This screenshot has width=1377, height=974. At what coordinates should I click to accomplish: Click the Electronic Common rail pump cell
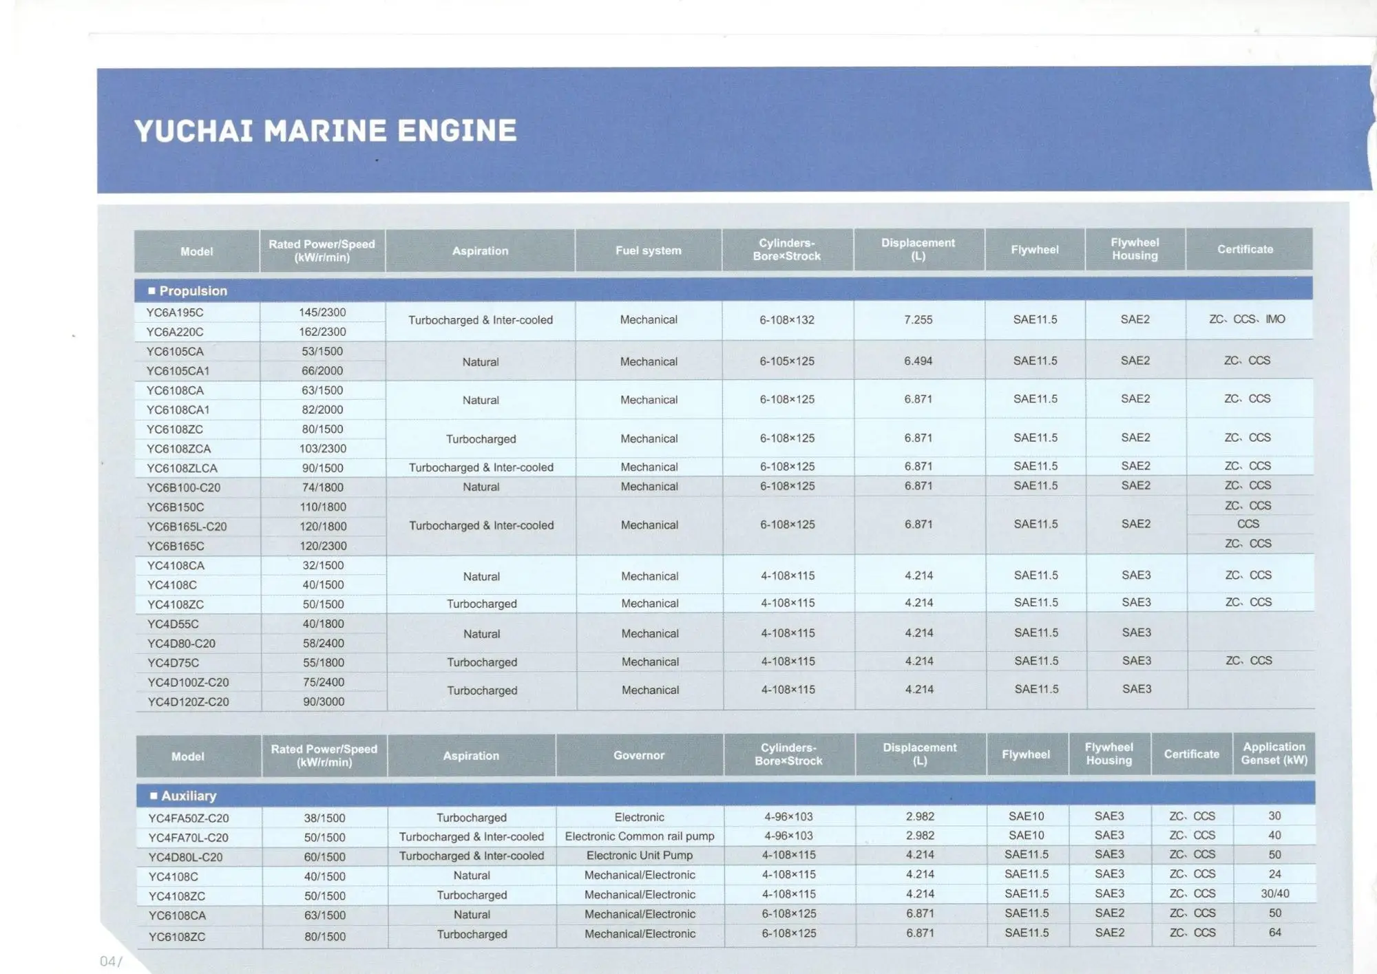point(640,836)
